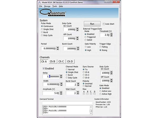158x118 pixels.
Task: Open the Storage menu
Action: 47,6
